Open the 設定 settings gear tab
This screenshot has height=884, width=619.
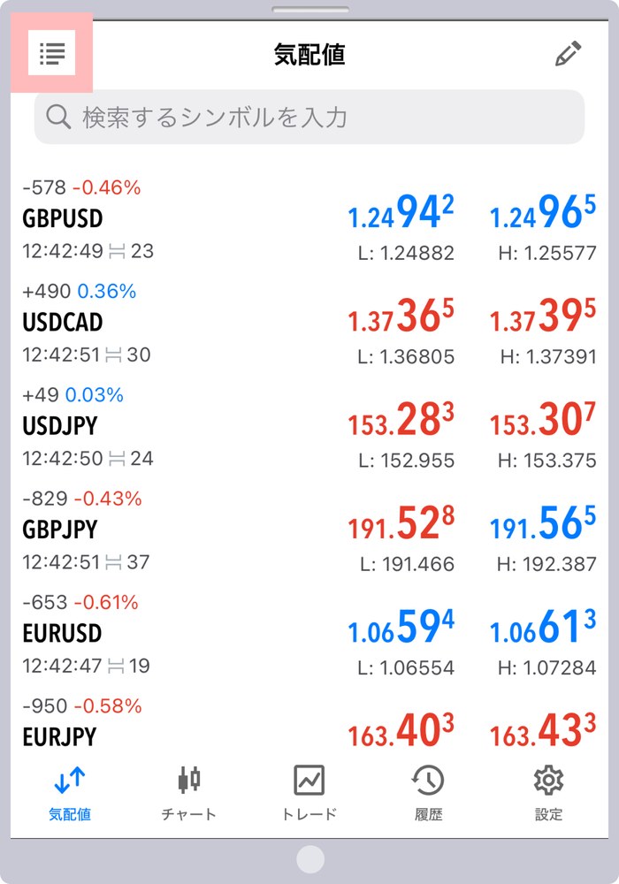click(x=548, y=792)
